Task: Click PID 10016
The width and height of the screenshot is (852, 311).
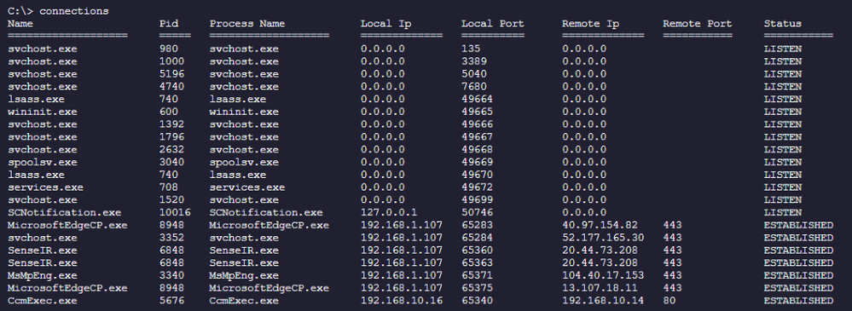Action: [x=175, y=213]
